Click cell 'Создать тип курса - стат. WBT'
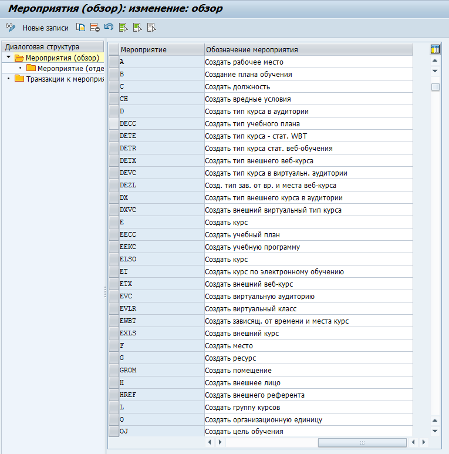Screen dimensions: 449x454 [308, 136]
